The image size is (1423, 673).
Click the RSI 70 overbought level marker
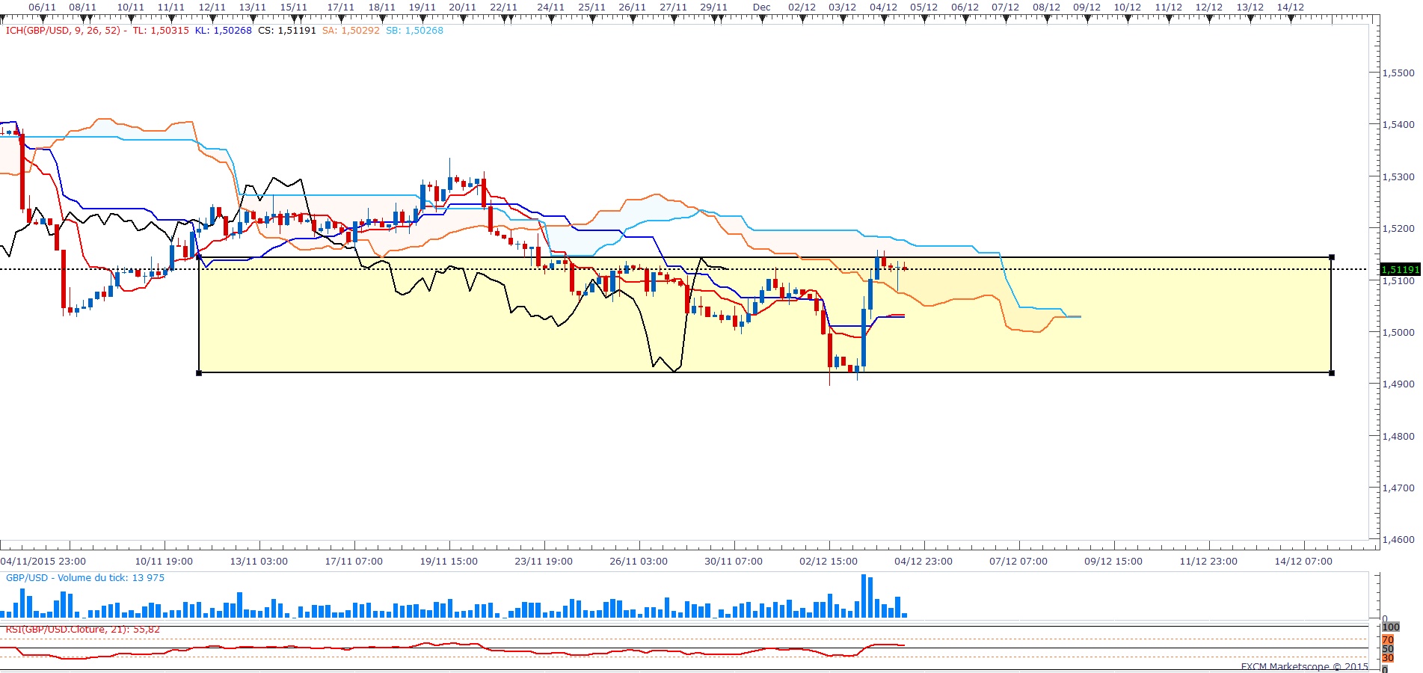pyautogui.click(x=1388, y=640)
